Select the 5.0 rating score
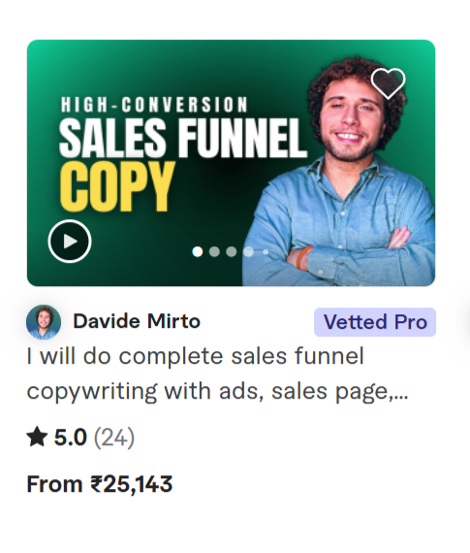470x553 pixels. (71, 438)
